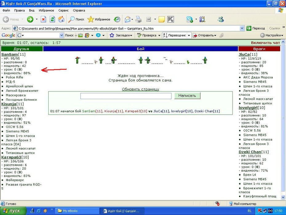
Task: Open Катяра63 player link in Друзья list
Action: click(x=11, y=157)
